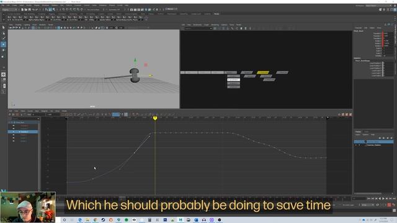Screen dimensions: 397x223
Task: Enable Snap to Grids icon
Action: (63, 9)
